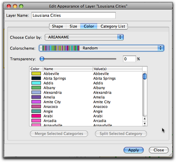
Task: Click the Name column header
Action: tap(68, 69)
